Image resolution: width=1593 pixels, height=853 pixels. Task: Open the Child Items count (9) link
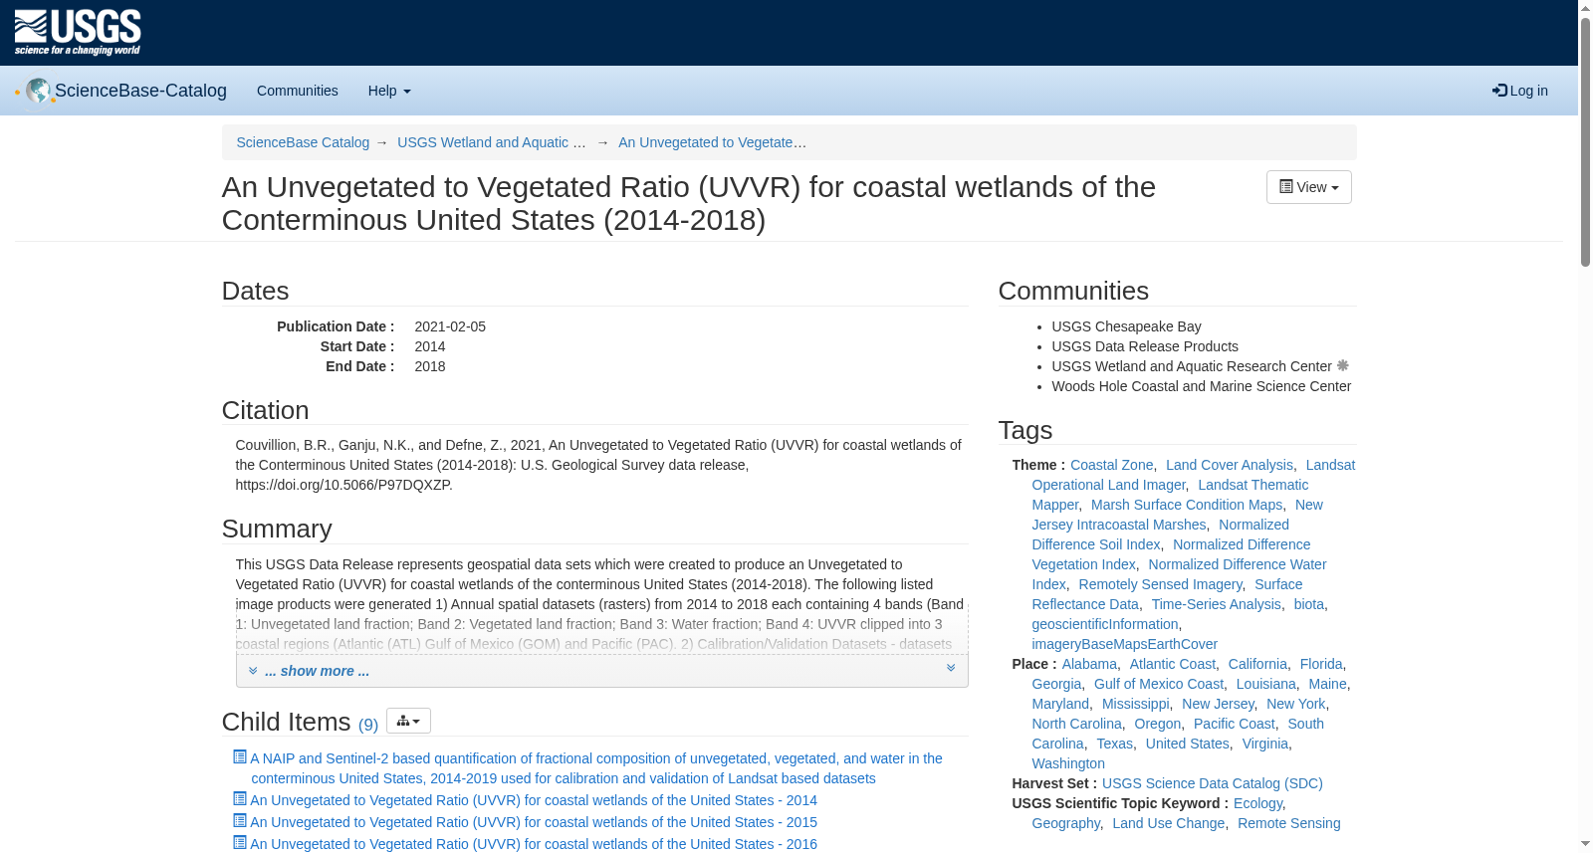point(368,725)
